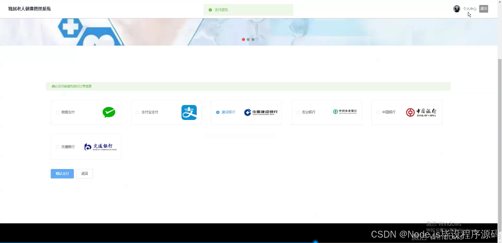Click the Bank of Communications logo

[x=100, y=147]
